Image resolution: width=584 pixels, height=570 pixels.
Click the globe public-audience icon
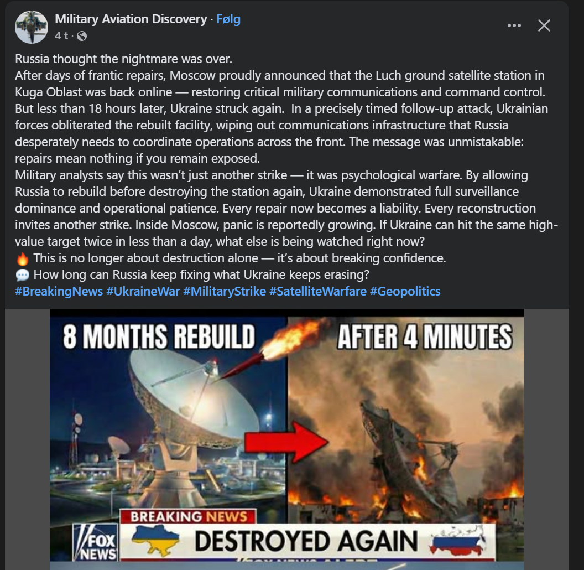(x=81, y=36)
